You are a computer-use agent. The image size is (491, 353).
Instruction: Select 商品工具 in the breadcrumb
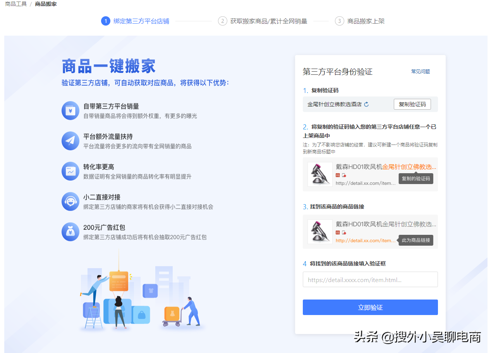pyautogui.click(x=15, y=4)
